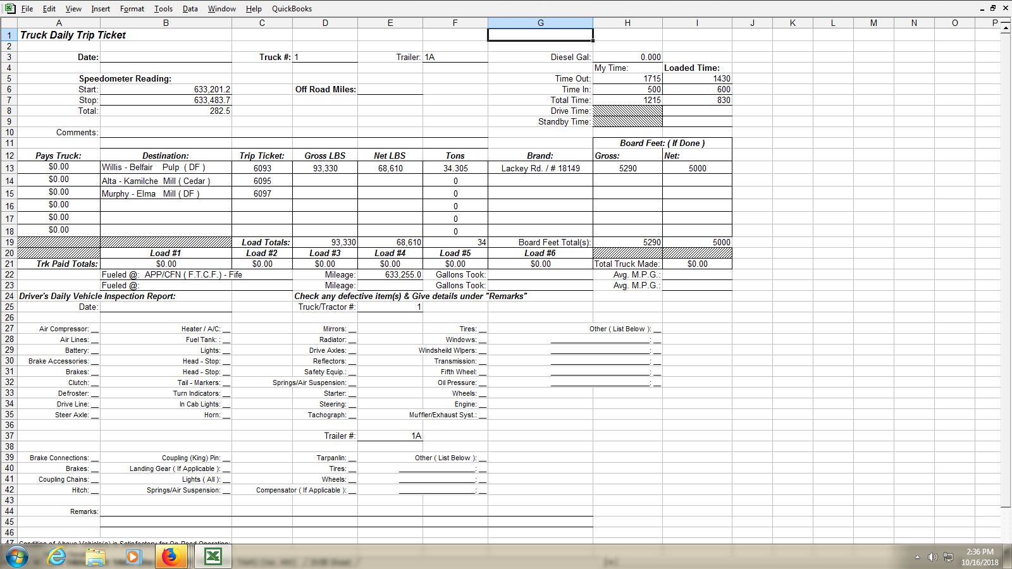Screen dimensions: 1012x569
Task: Click the Excel workbook icon beside File menu
Action: [10, 8]
